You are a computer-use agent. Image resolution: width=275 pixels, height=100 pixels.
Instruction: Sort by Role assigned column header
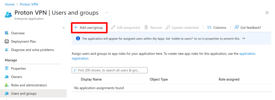229,79
